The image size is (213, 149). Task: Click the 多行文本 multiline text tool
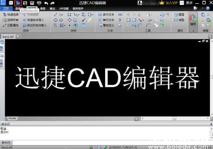(x=106, y=15)
